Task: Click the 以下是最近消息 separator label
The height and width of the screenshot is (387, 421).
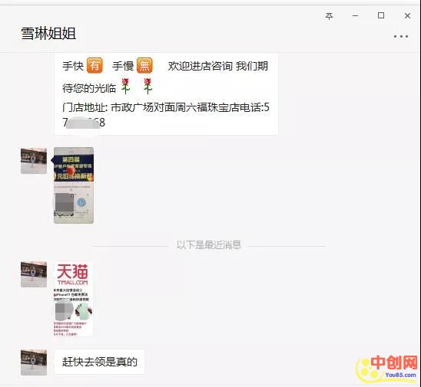Action: pyautogui.click(x=209, y=244)
